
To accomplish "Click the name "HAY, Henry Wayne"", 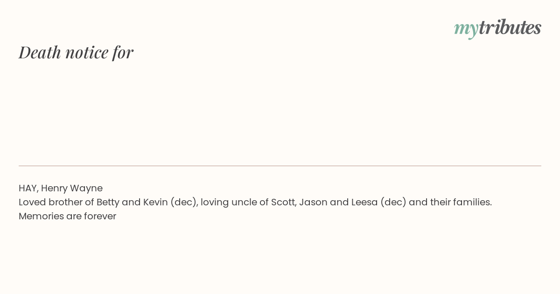I will point(61,188).
